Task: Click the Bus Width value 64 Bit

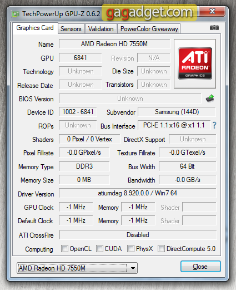Action: pos(187,166)
